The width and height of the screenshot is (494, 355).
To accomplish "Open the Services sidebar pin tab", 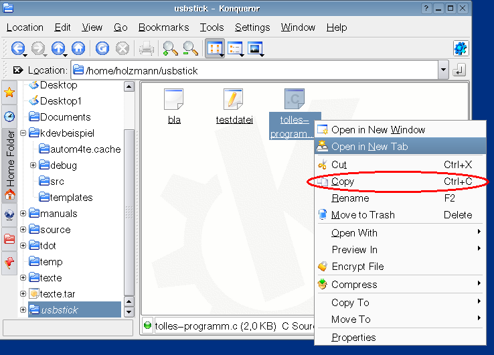I will click(9, 263).
